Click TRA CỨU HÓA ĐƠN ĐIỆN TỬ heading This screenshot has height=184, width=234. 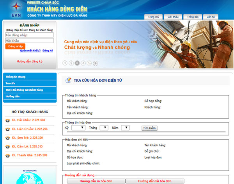[98, 81]
